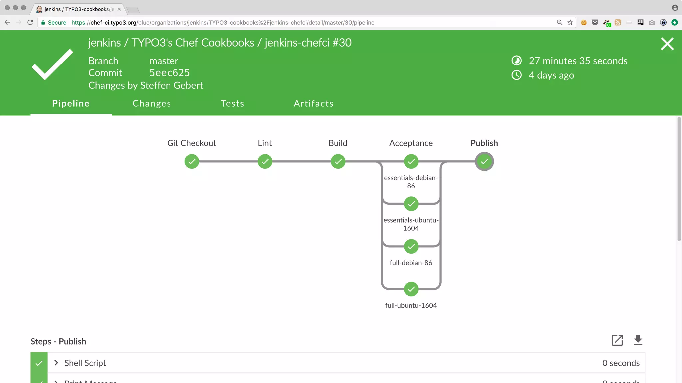This screenshot has height=383, width=682.
Task: Switch to the Changes tab
Action: (152, 104)
